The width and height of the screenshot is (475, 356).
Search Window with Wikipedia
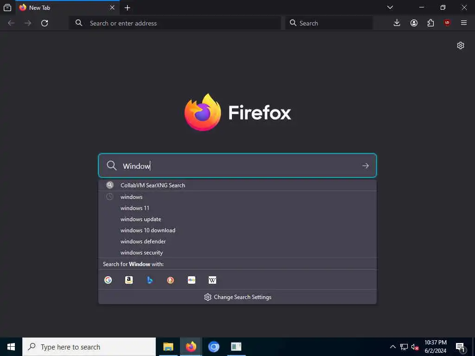212,280
